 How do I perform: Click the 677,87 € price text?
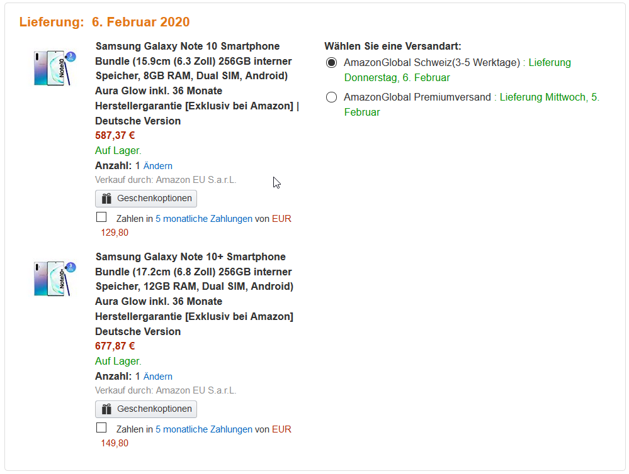tap(115, 346)
